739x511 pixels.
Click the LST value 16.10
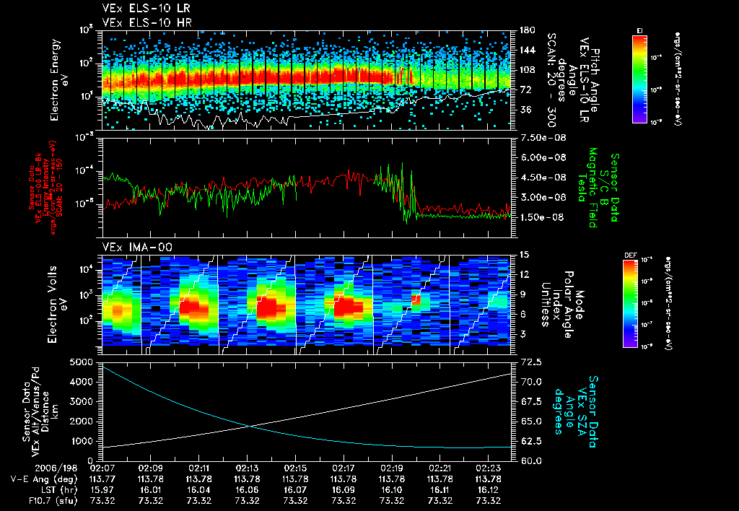point(392,490)
